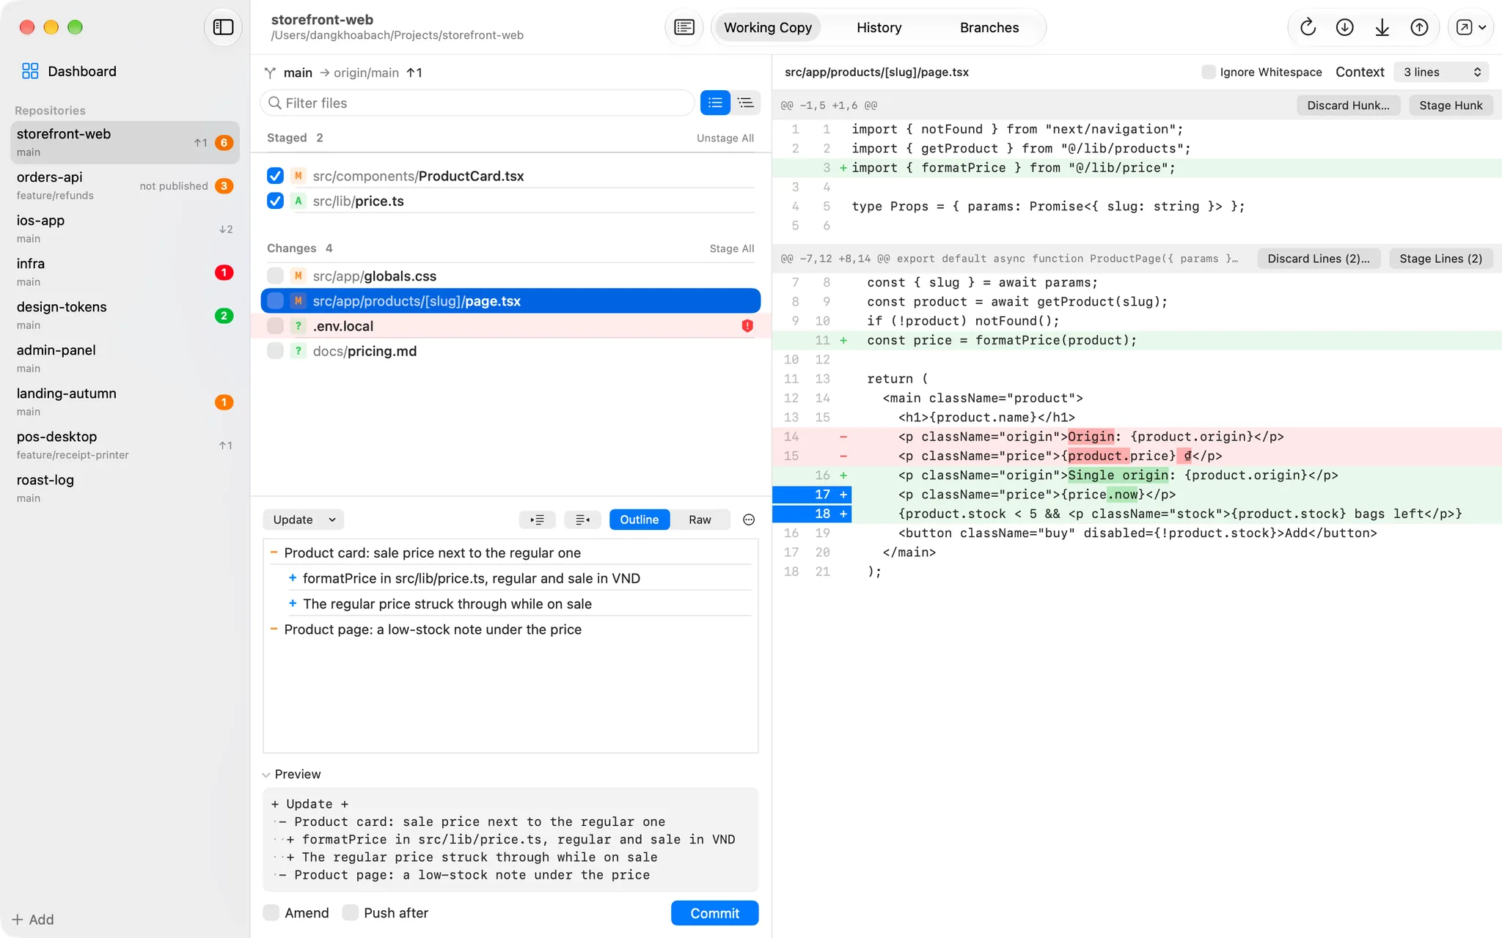
Task: Open the Dashboard grid icon
Action: coord(30,71)
